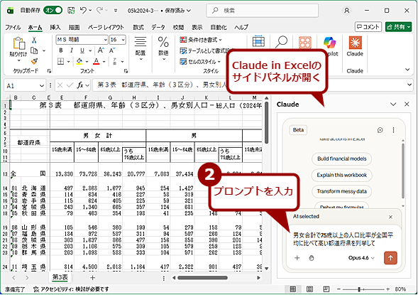Click the insert function fx icon
The width and height of the screenshot is (418, 295).
79,85
